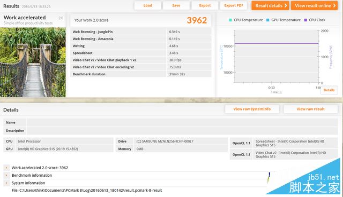Toggle CPU Clock legend swatch
The width and height of the screenshot is (343, 197).
pyautogui.click(x=305, y=20)
